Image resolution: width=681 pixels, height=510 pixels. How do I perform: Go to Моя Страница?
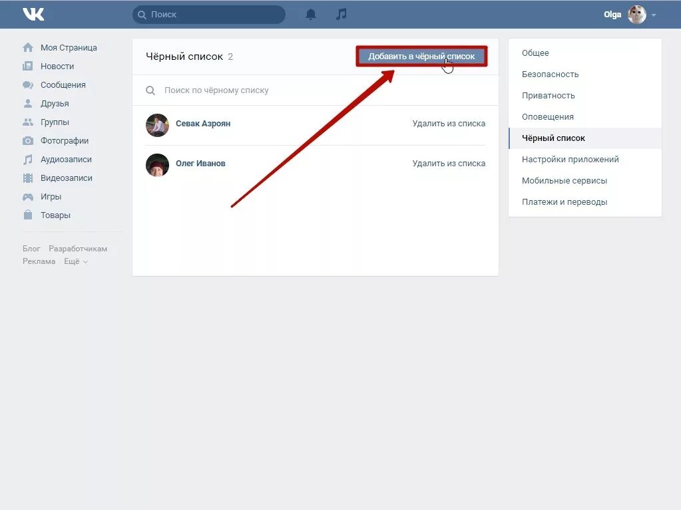click(x=69, y=47)
